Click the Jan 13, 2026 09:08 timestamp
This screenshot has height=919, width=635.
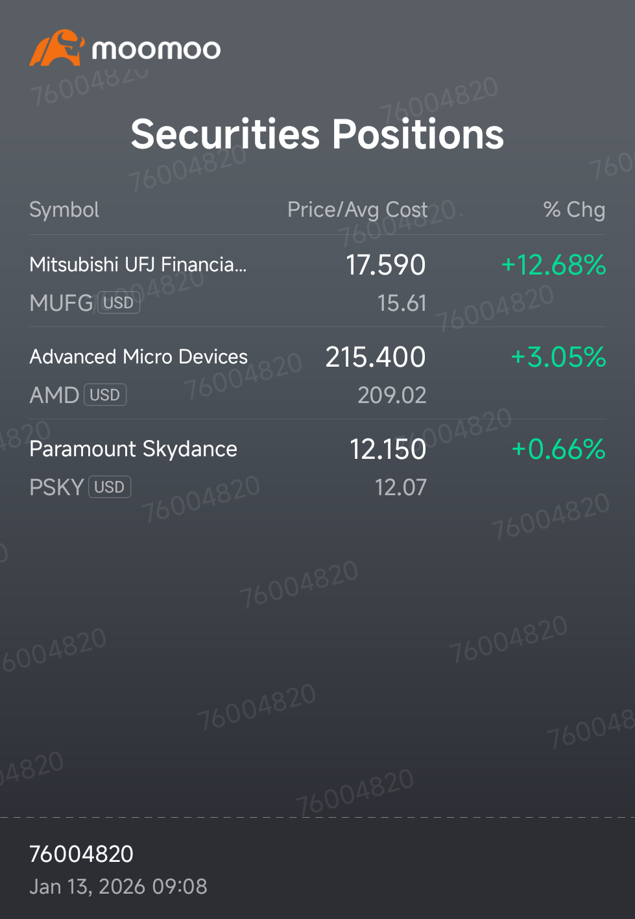[118, 887]
